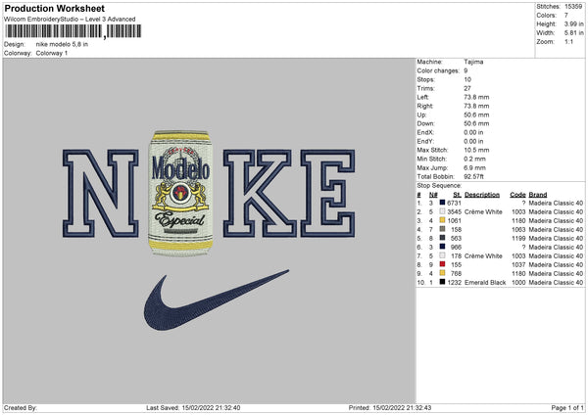Click the Wilcom EmbroideryStudio subtitle

tap(70, 20)
